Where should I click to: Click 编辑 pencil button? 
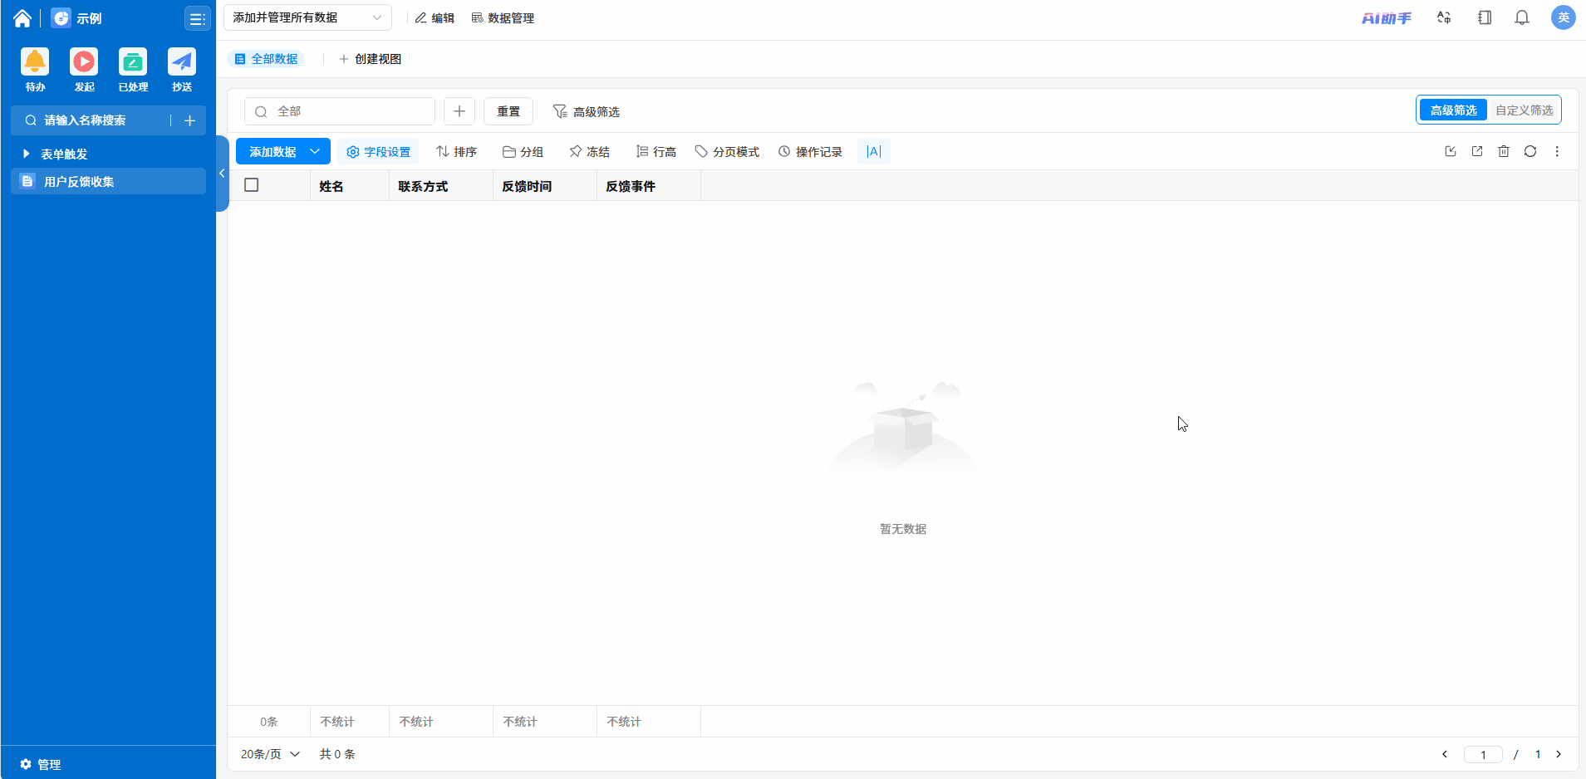pos(435,17)
